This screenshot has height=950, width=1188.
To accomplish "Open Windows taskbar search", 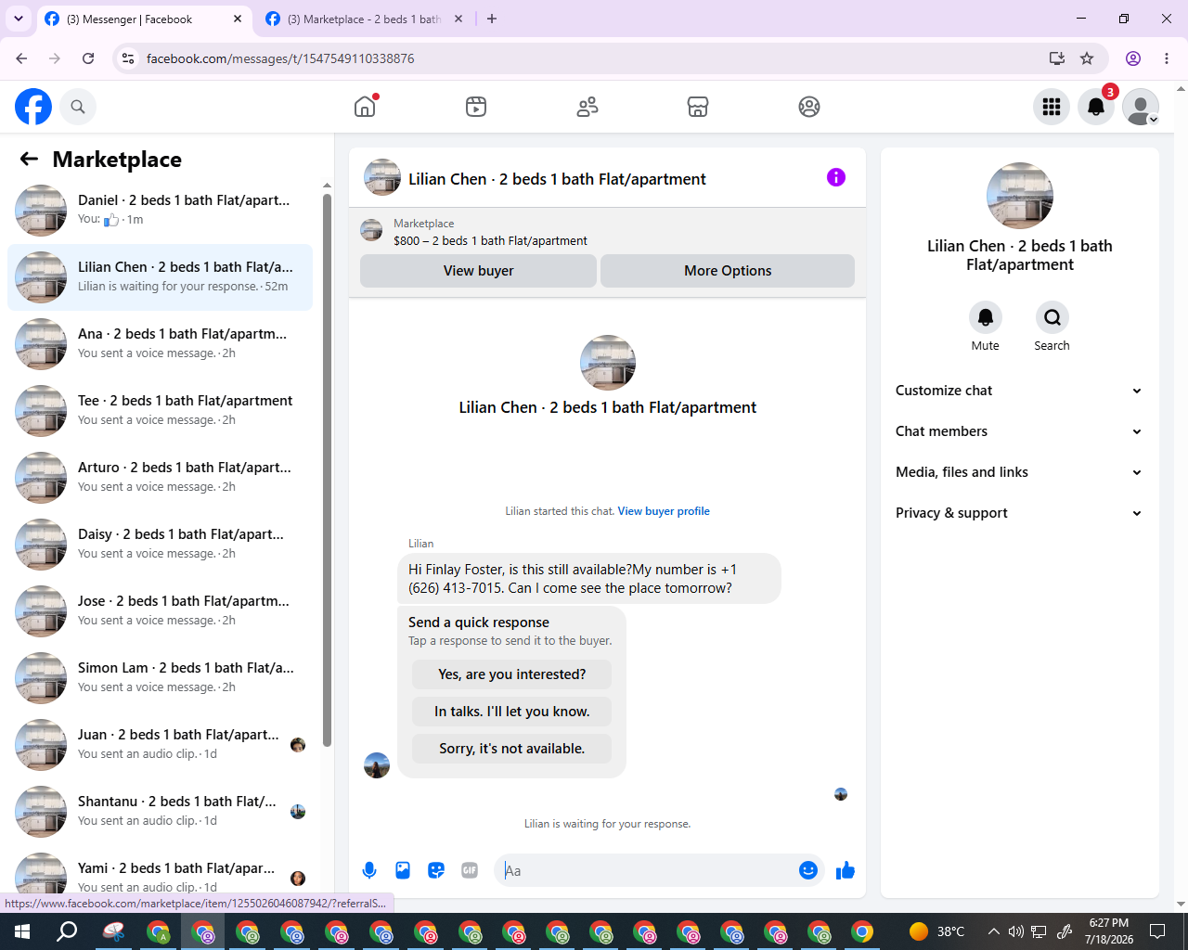I will point(67,931).
